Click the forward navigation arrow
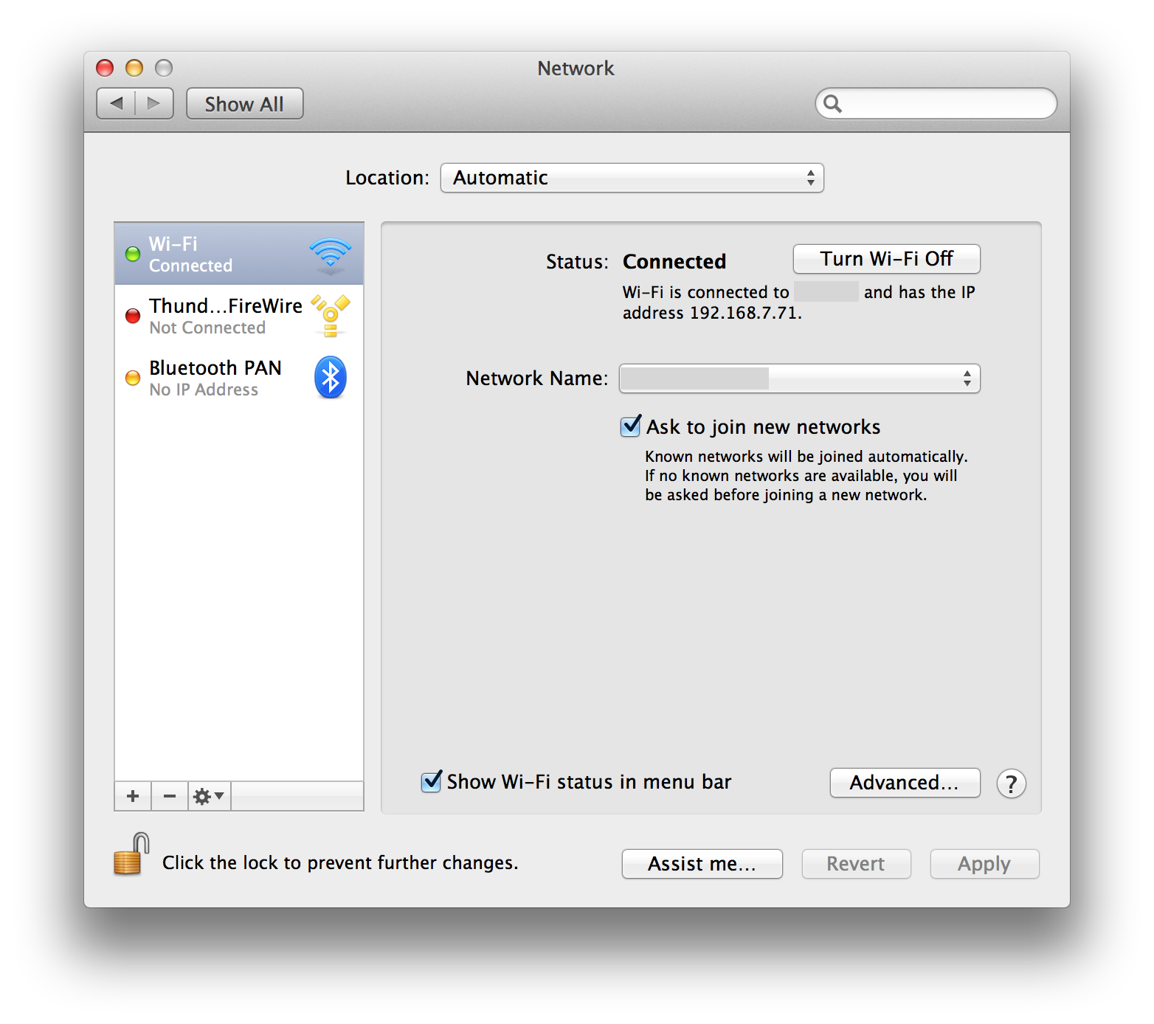Viewport: 1154px width, 1024px height. (153, 103)
